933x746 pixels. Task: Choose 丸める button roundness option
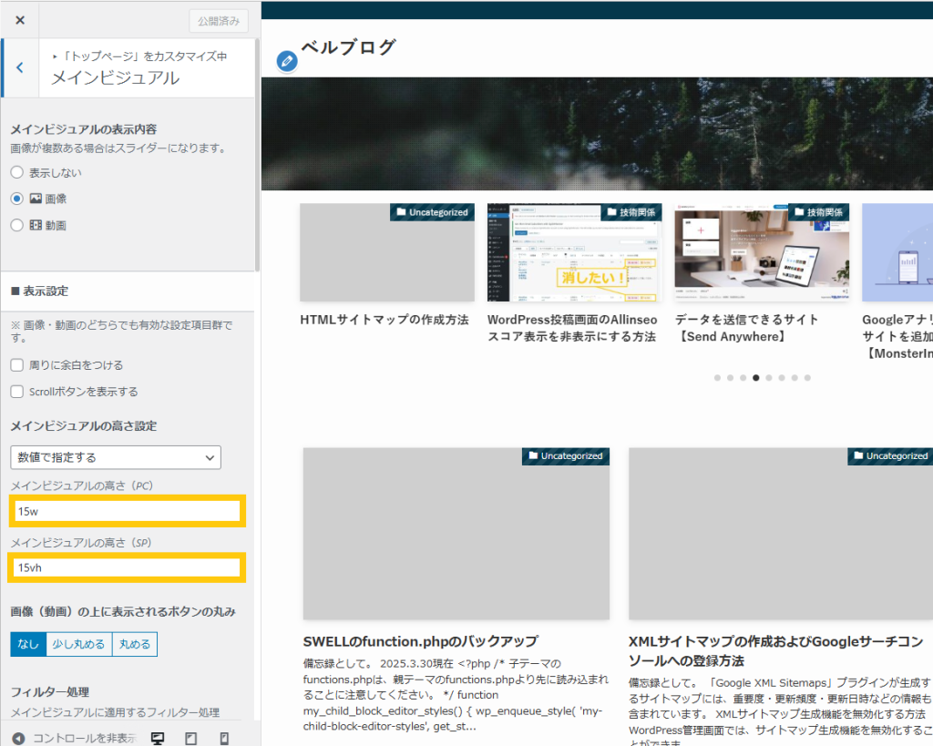[135, 644]
